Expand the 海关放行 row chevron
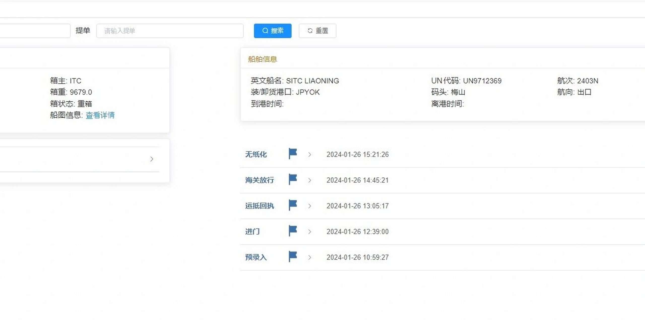 pyautogui.click(x=310, y=180)
